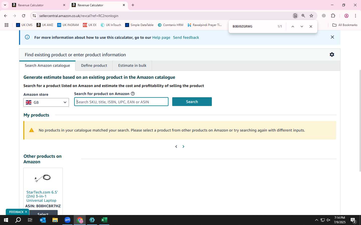Screen dimensions: 361x225
Task: Click the ASIN: B08HCBR7HZ text
Action: point(43,206)
